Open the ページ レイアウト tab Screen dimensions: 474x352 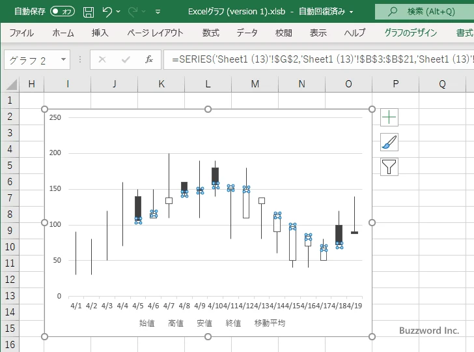tap(155, 33)
